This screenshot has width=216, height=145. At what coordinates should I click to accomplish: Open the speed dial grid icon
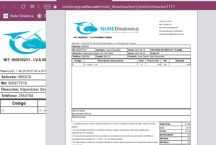click(32, 7)
